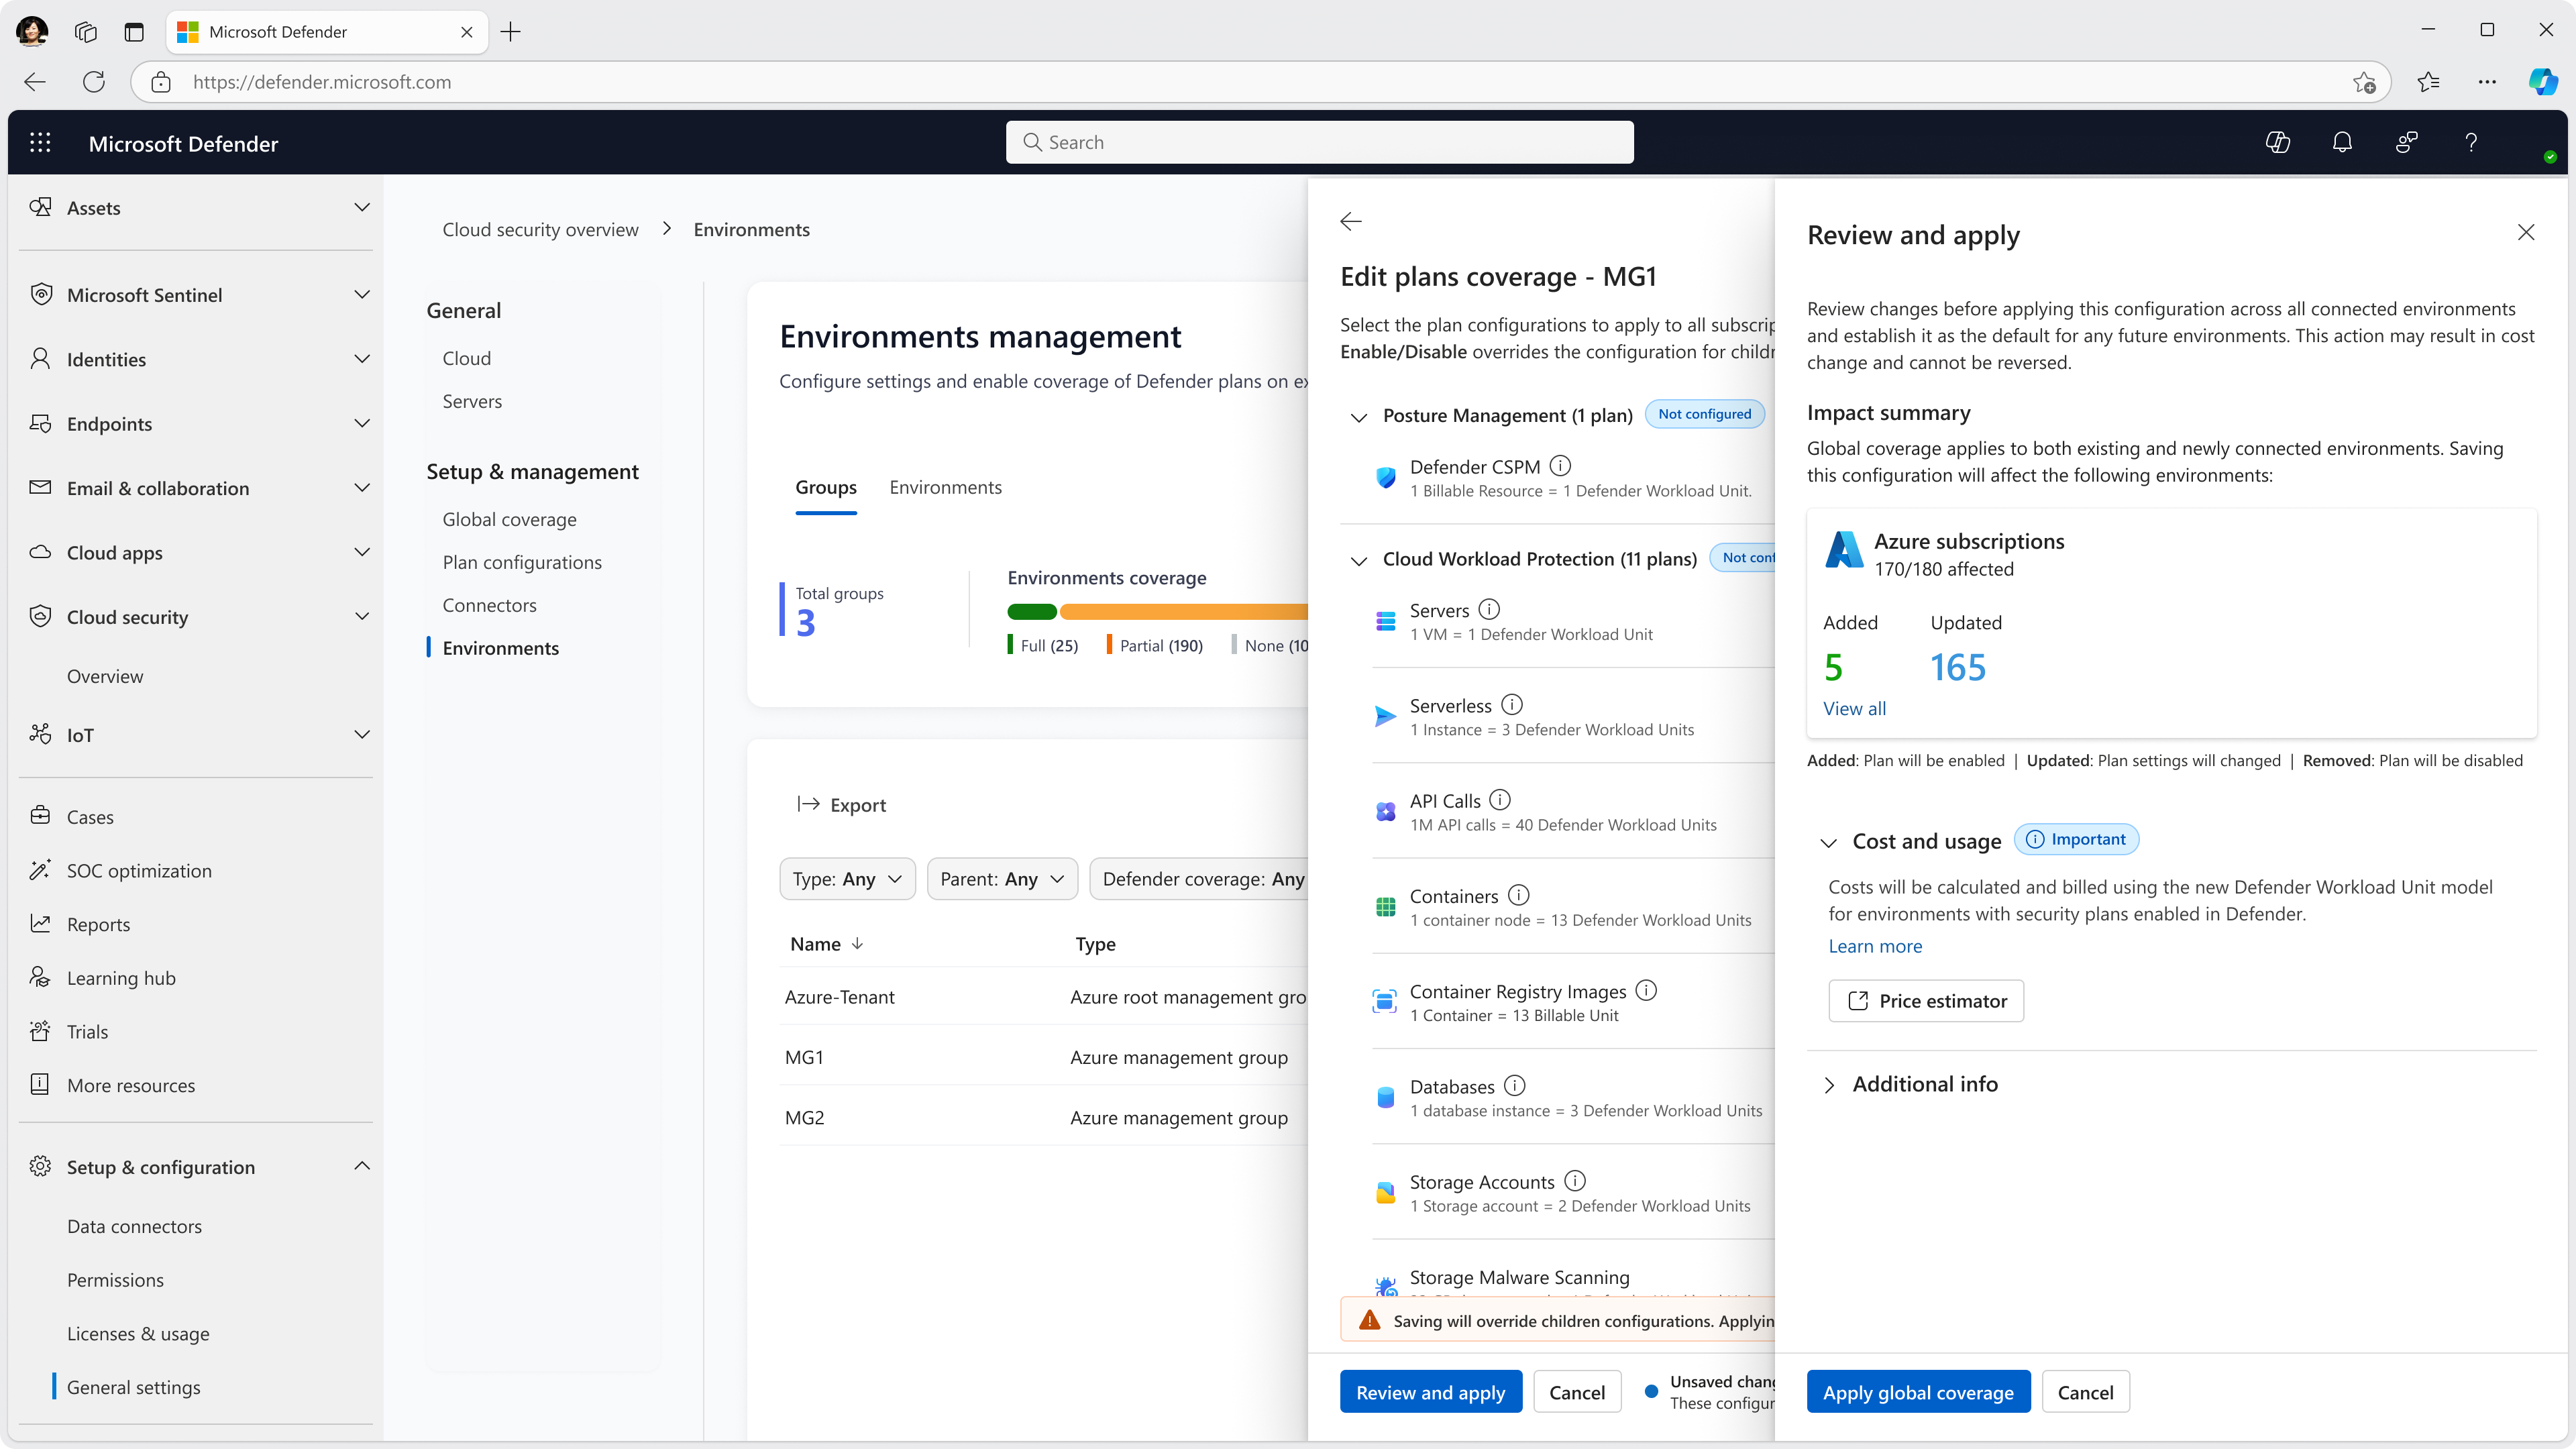The width and height of the screenshot is (2576, 1449).
Task: Open the Price estimator
Action: click(x=1926, y=1001)
